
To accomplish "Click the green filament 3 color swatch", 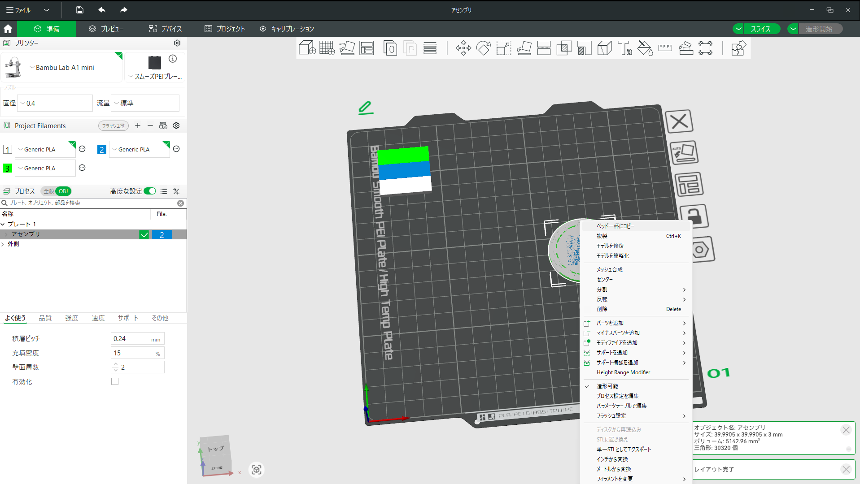I will [x=8, y=169].
